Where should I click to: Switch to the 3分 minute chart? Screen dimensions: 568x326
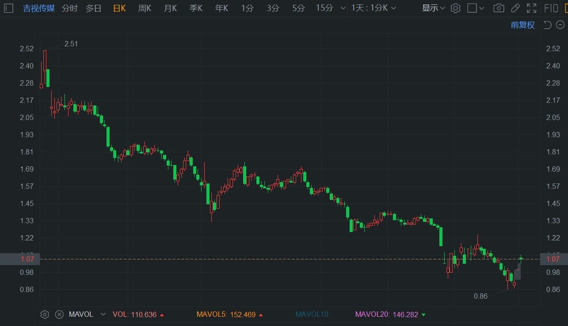[x=273, y=8]
